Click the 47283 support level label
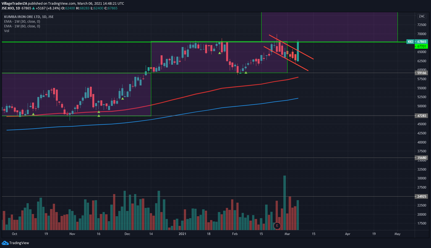Image resolution: width=431 pixels, height=248 pixels. pyautogui.click(x=421, y=116)
